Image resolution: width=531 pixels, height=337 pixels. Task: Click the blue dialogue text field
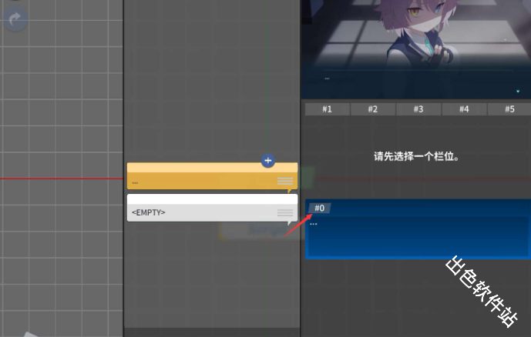click(418, 237)
